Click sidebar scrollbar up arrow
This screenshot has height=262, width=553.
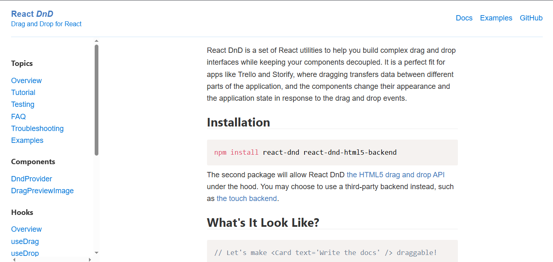96,41
